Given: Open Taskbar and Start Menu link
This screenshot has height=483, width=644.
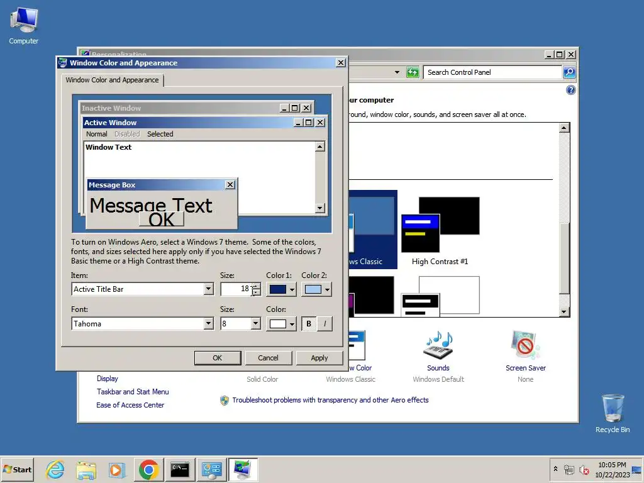Looking at the screenshot, I should tap(133, 392).
